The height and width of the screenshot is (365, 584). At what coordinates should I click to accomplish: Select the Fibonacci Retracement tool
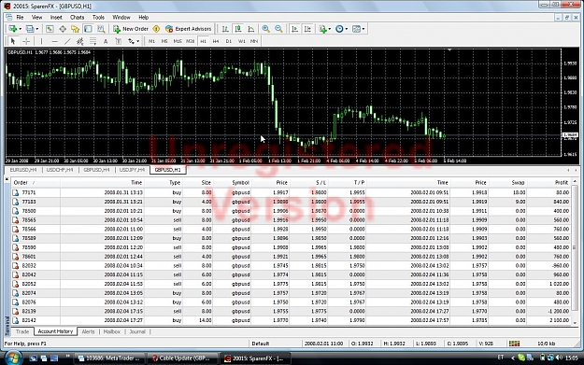(93, 41)
